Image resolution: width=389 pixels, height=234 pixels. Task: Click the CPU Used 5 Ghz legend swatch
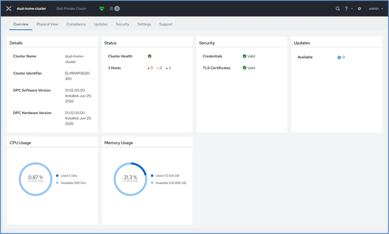pyautogui.click(x=57, y=176)
